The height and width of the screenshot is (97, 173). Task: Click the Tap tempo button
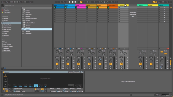[7, 2]
